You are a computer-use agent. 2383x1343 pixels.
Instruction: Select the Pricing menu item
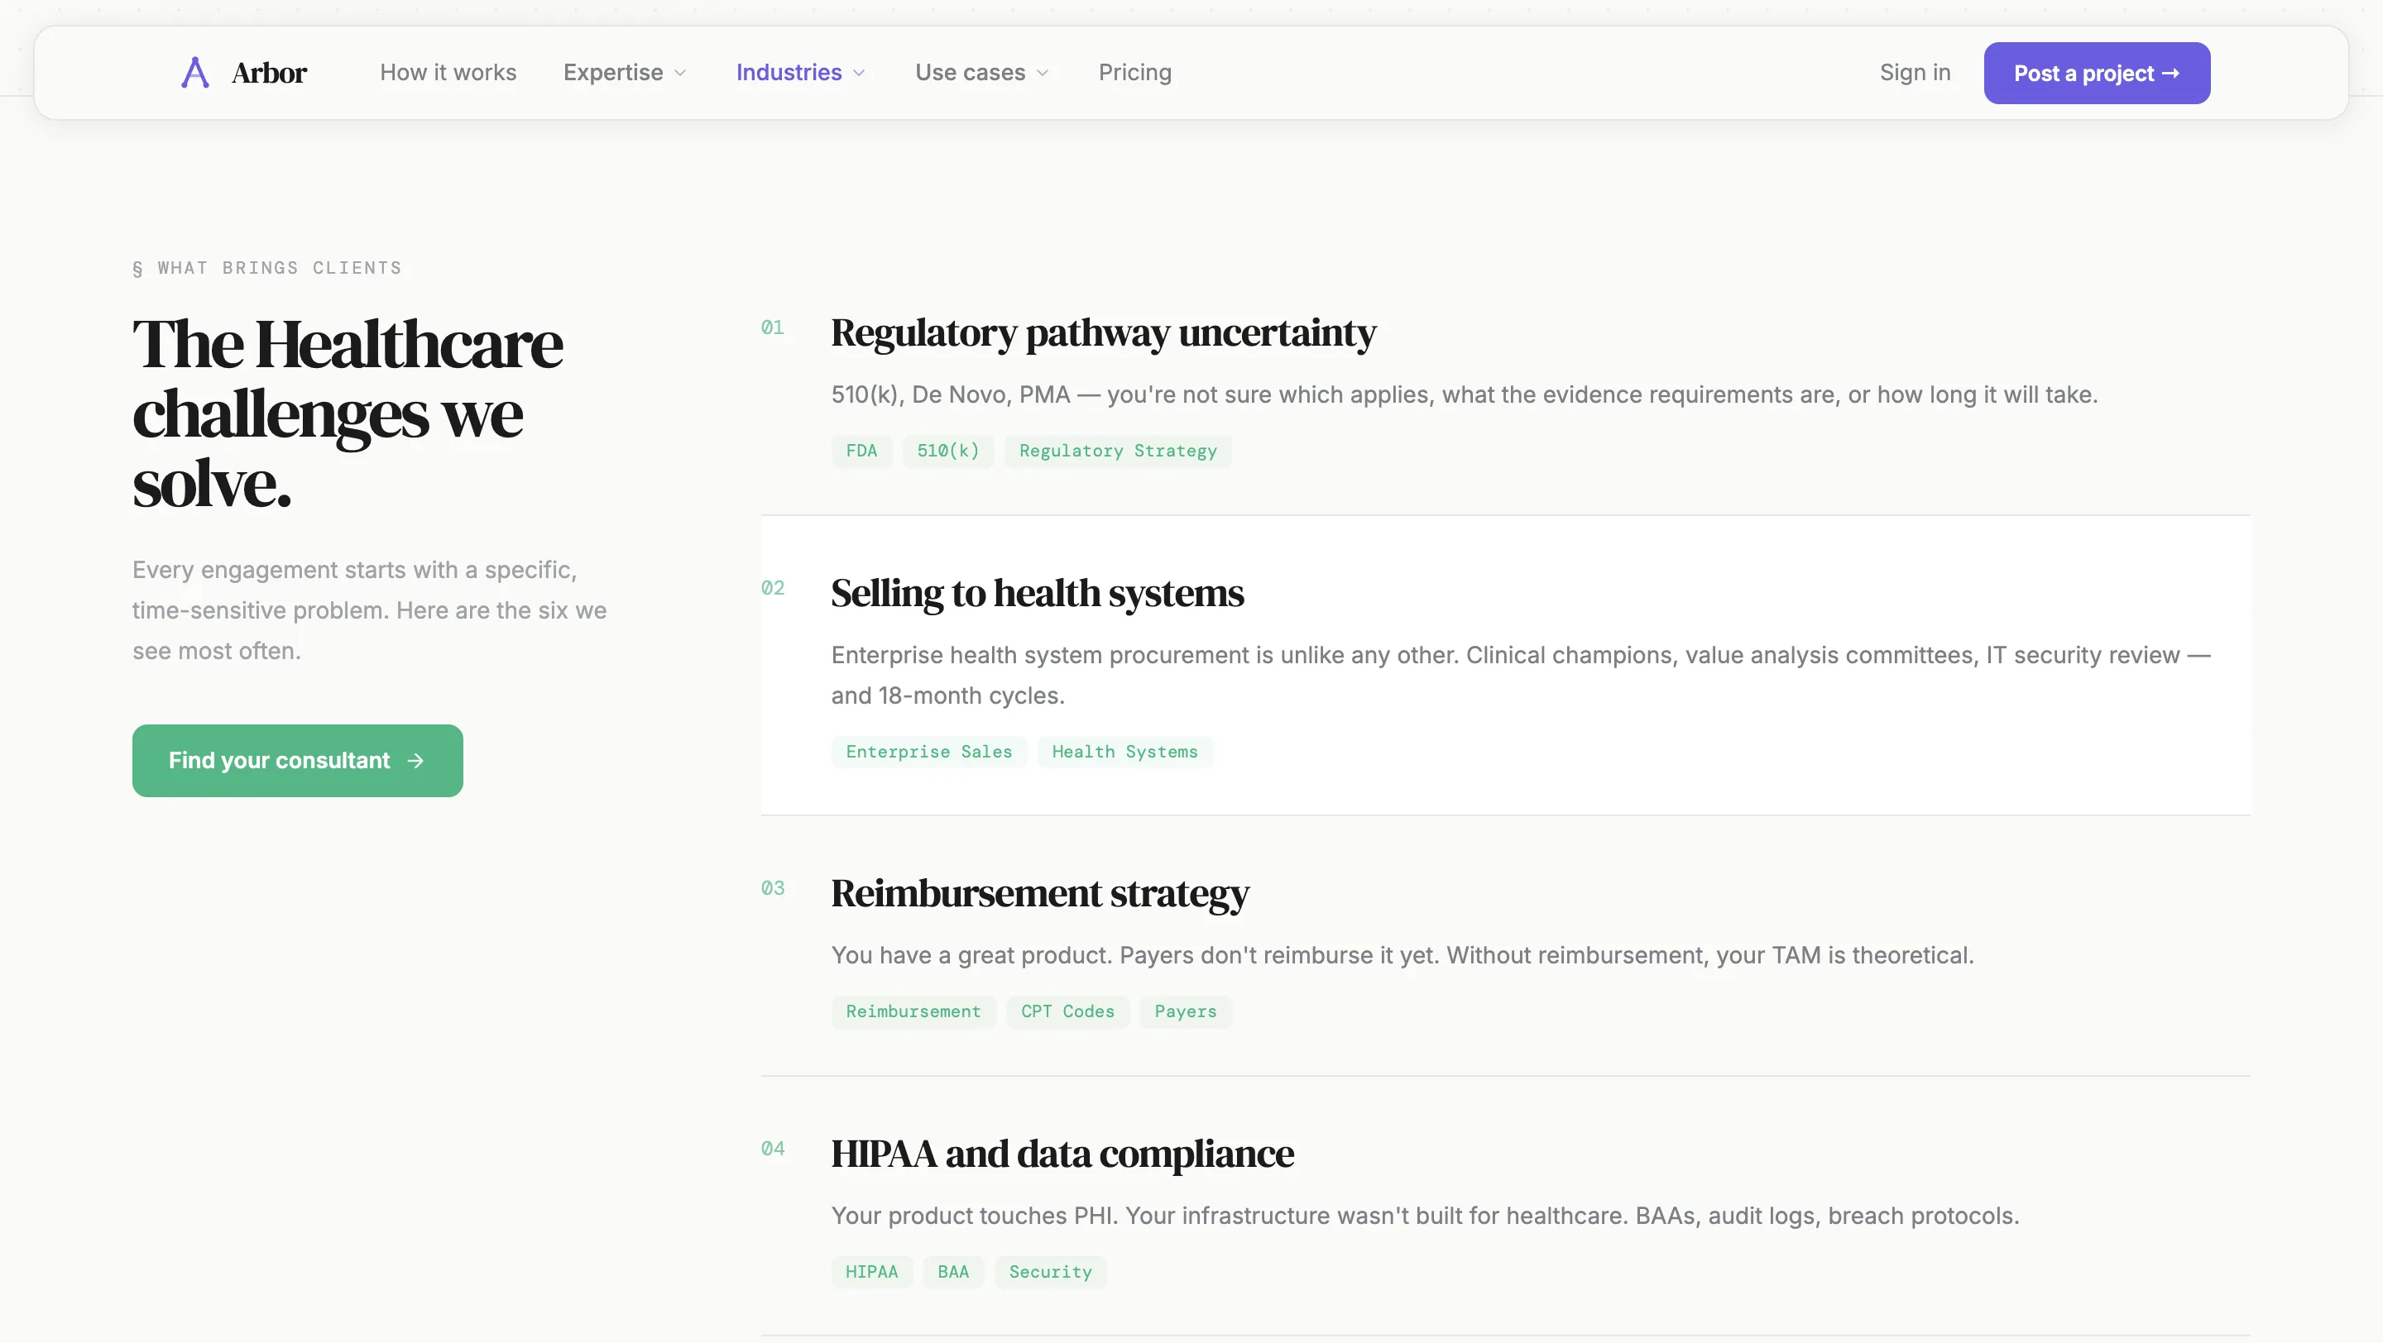click(x=1134, y=72)
